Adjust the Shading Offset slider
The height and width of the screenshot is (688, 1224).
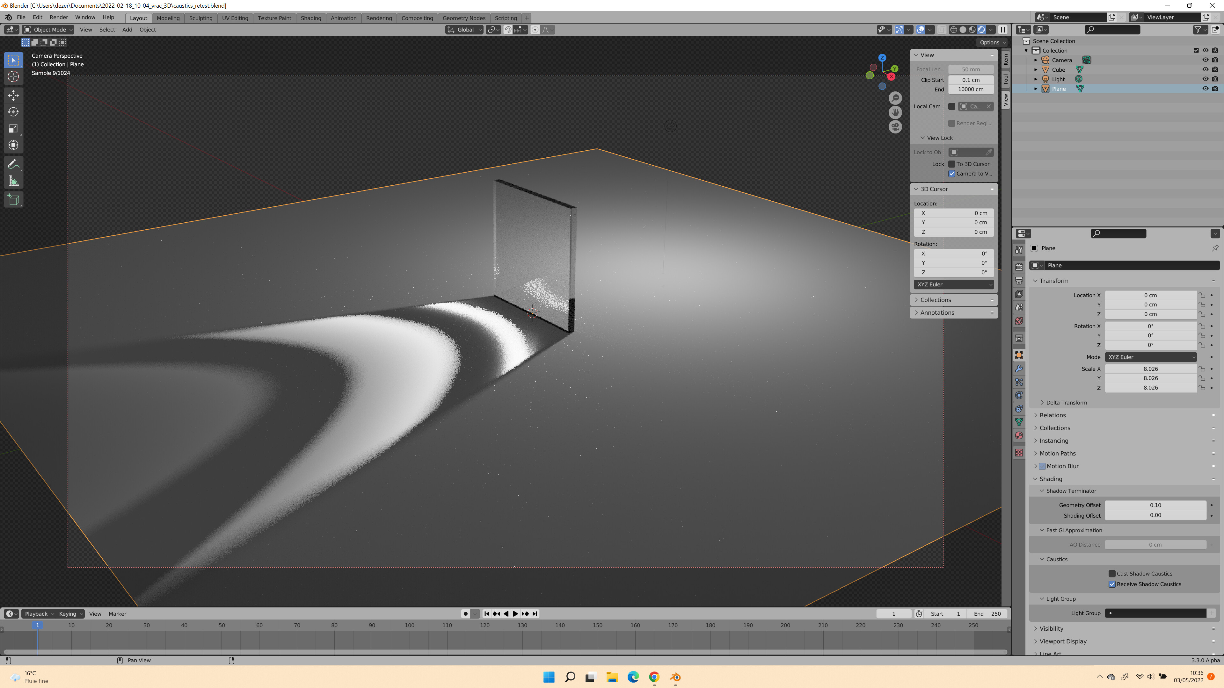pyautogui.click(x=1155, y=515)
